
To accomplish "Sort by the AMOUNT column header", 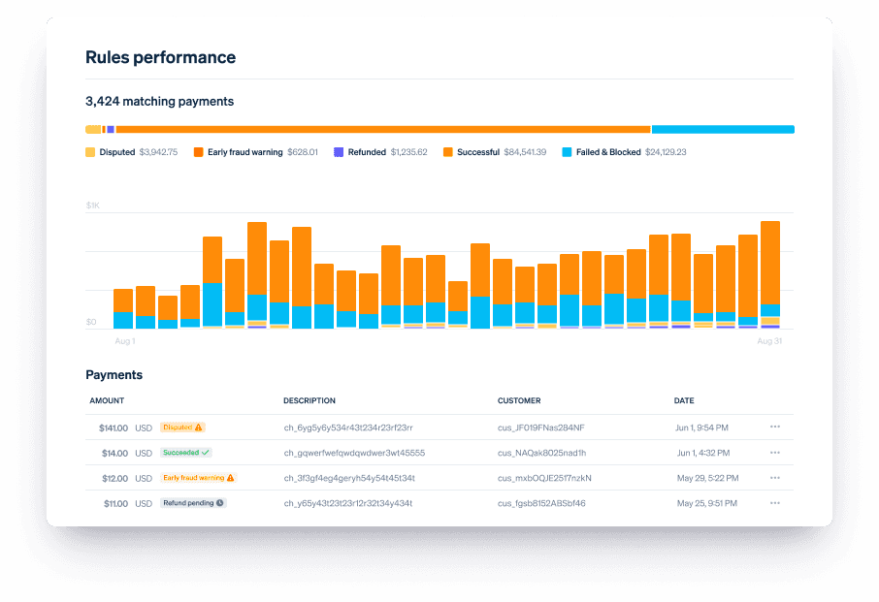I will coord(107,401).
